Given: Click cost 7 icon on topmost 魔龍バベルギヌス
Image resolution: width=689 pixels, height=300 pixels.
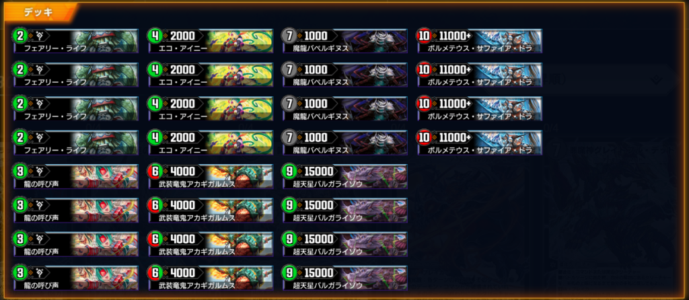Looking at the screenshot, I should tap(289, 36).
